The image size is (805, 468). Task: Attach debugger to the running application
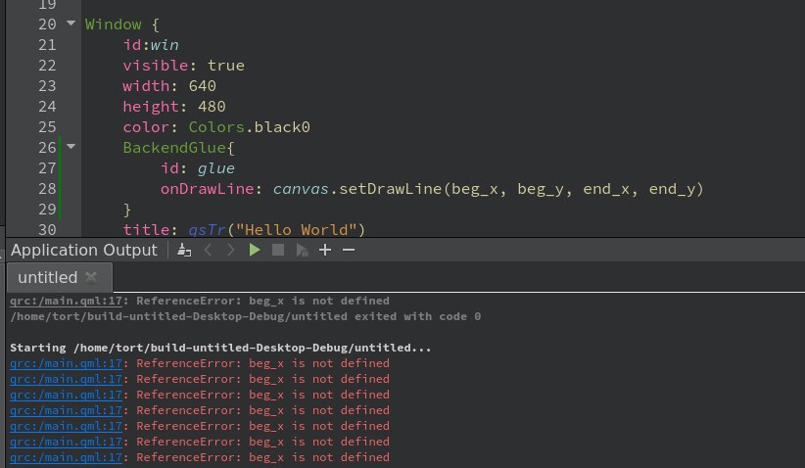coord(302,251)
